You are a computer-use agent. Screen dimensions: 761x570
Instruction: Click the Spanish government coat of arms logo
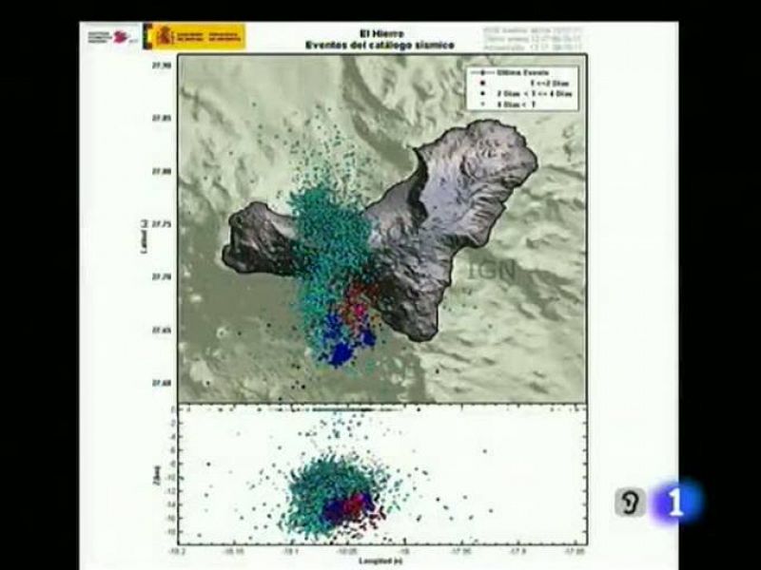(160, 36)
